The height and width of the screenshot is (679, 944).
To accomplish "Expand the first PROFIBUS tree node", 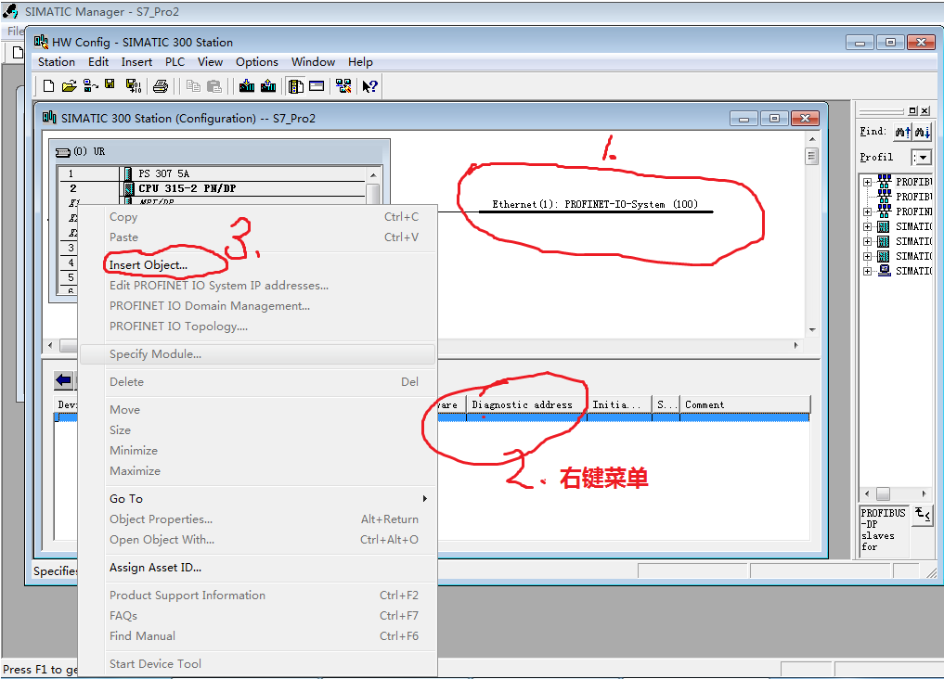I will pos(868,182).
